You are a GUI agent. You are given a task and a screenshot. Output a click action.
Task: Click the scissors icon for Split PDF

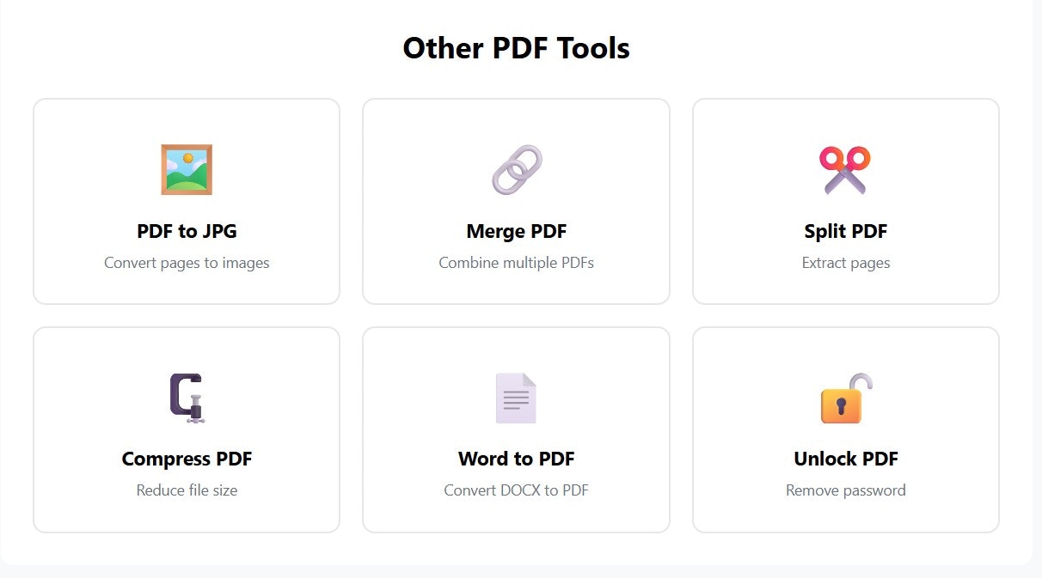click(845, 169)
